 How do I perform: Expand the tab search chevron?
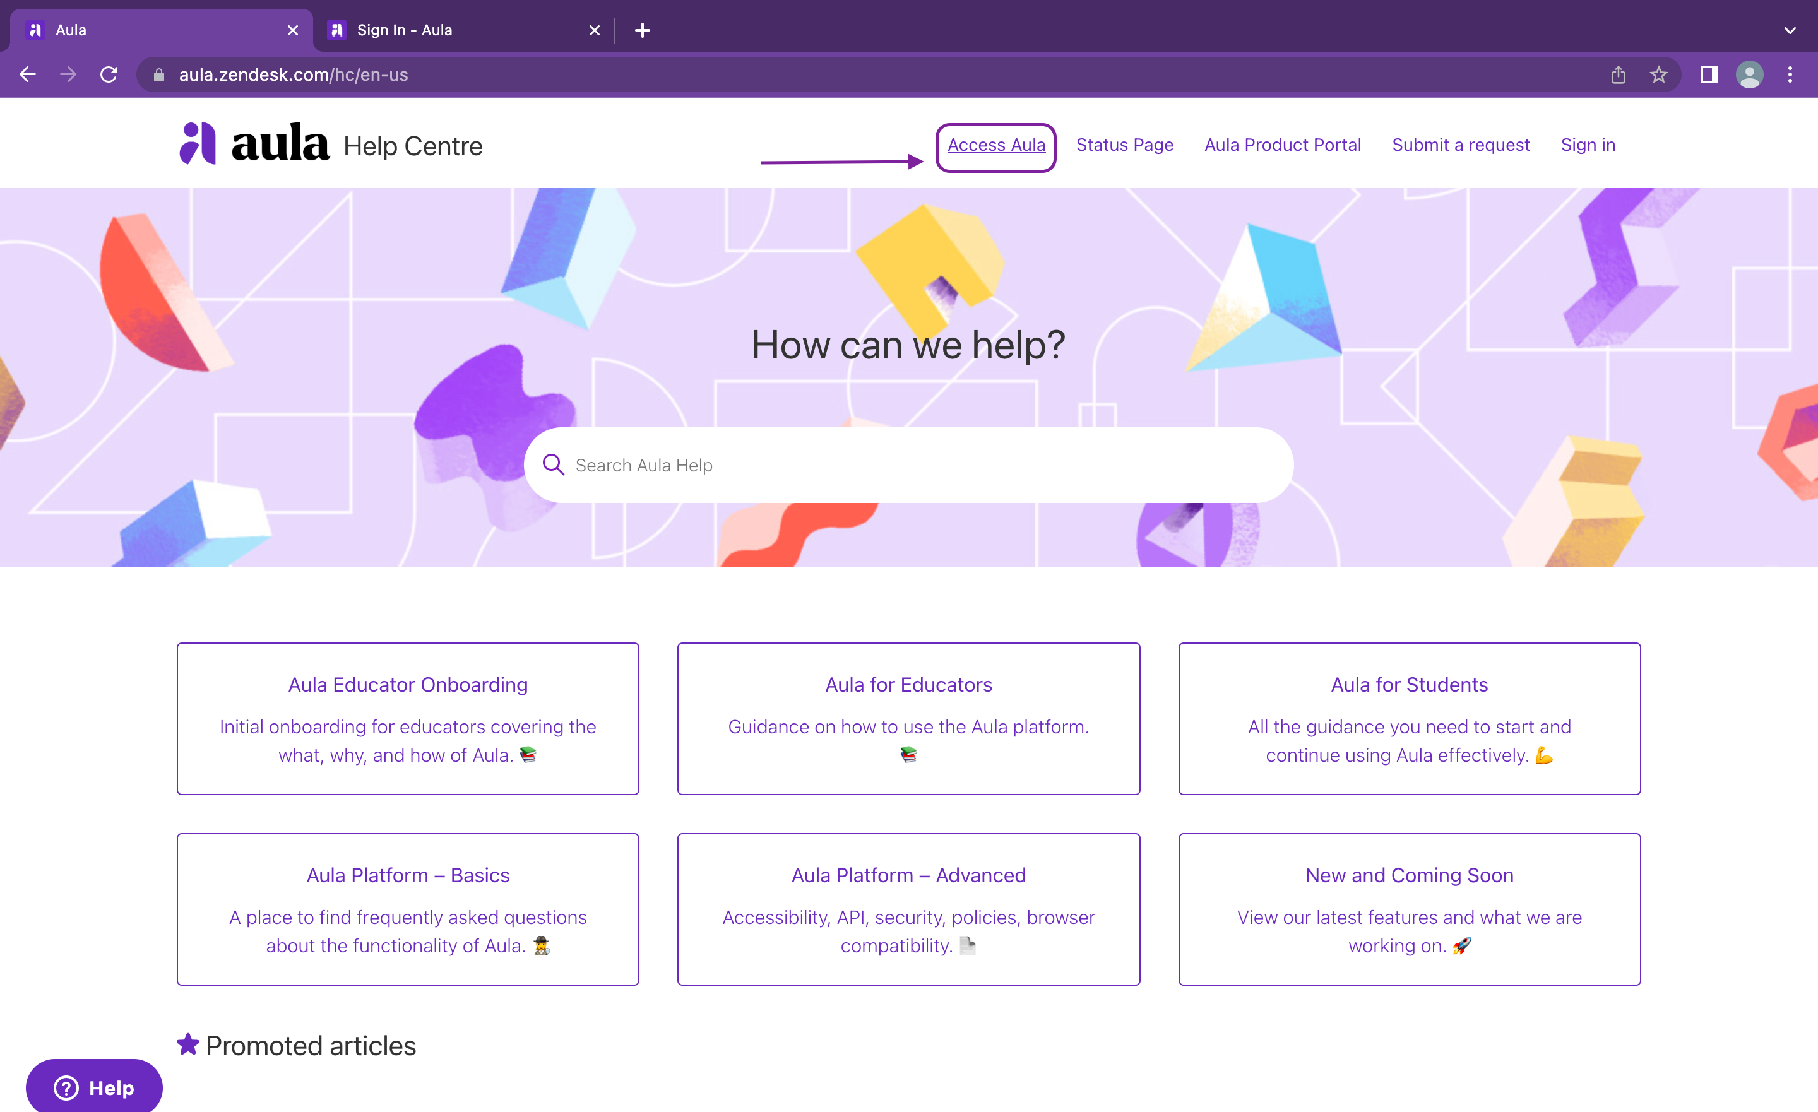1790,30
